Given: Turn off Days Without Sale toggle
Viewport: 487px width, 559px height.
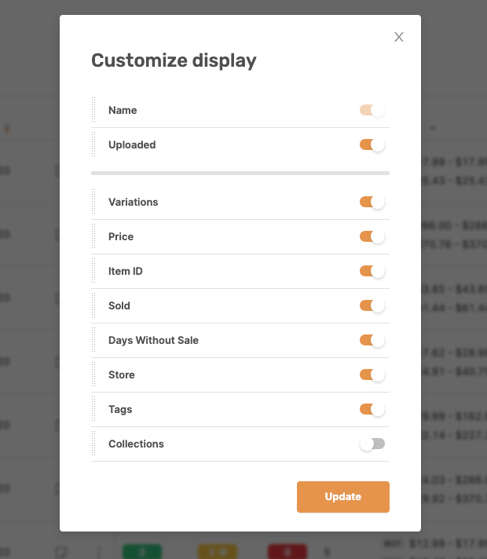Looking at the screenshot, I should [x=372, y=341].
